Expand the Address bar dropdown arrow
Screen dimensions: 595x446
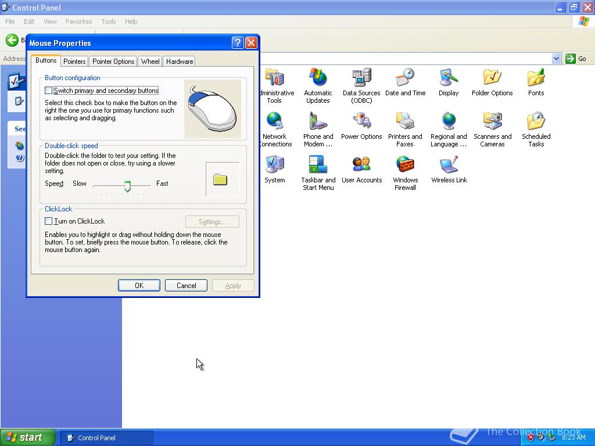click(556, 59)
